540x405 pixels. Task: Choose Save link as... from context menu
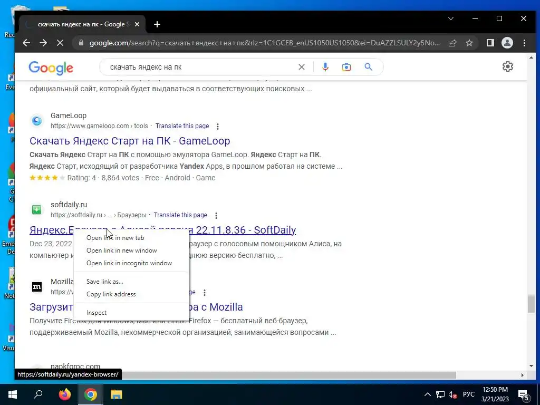click(131, 282)
